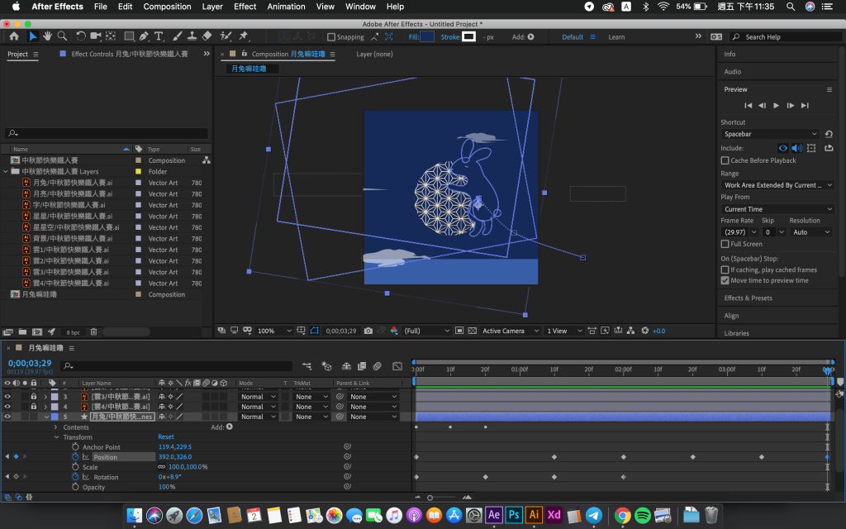
Task: Select the Hand tool
Action: click(48, 36)
